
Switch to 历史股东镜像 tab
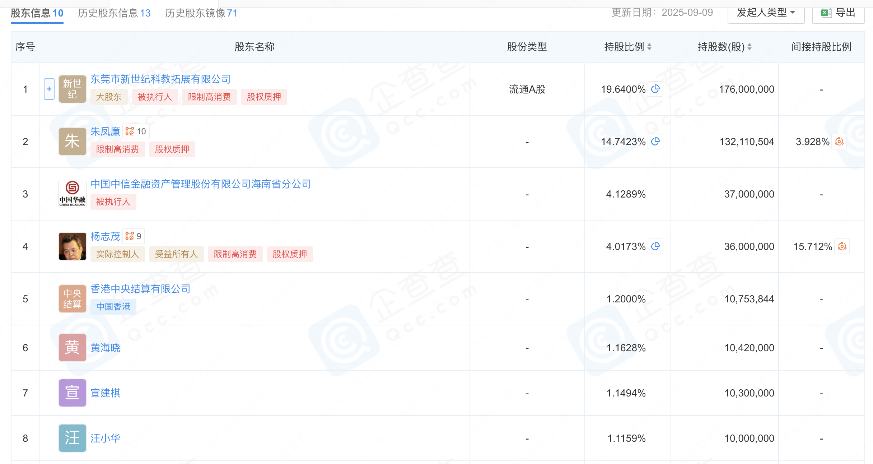pyautogui.click(x=201, y=13)
